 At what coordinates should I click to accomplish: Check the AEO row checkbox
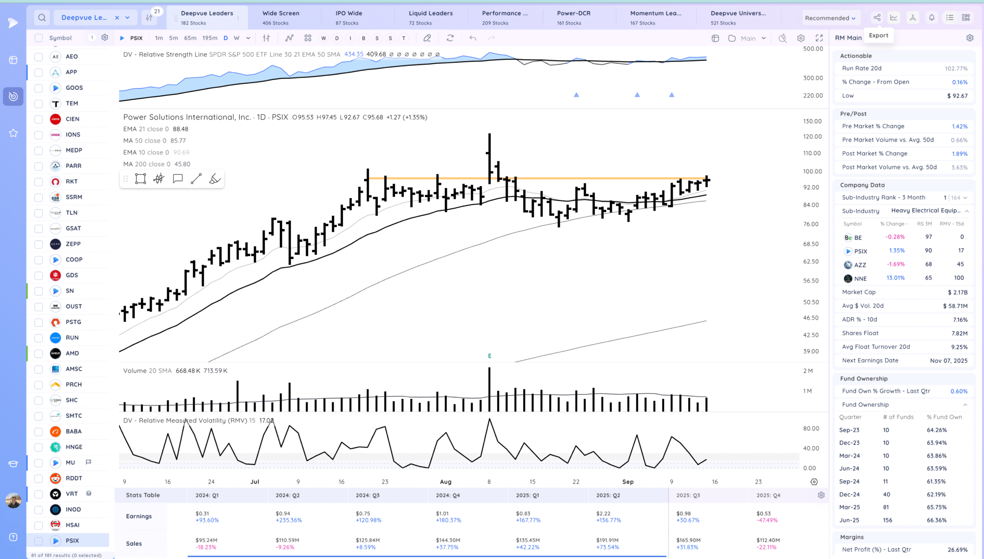pos(38,57)
